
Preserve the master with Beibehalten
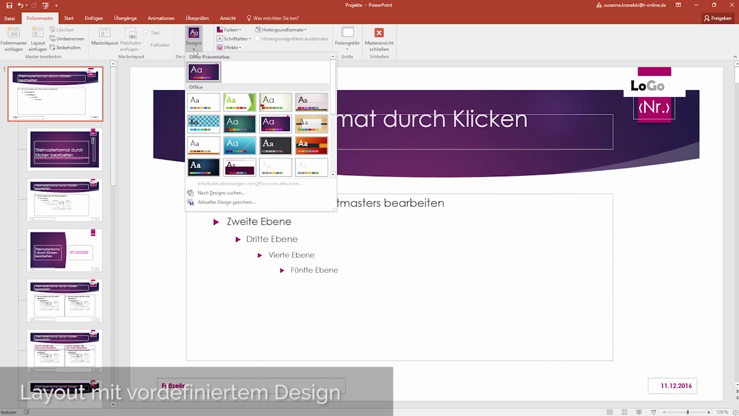click(x=65, y=47)
